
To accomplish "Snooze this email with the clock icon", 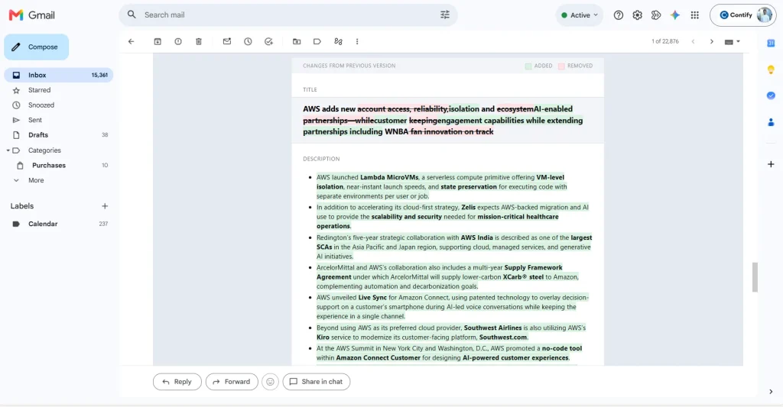I will [248, 41].
